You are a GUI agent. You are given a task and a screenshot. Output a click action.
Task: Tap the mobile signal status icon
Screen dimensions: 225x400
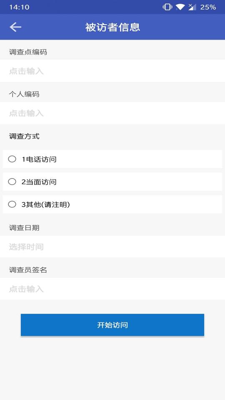tap(192, 7)
